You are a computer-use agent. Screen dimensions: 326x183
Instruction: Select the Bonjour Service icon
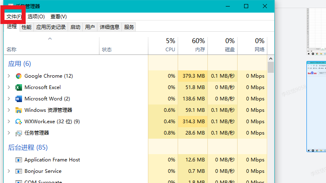pyautogui.click(x=18, y=171)
